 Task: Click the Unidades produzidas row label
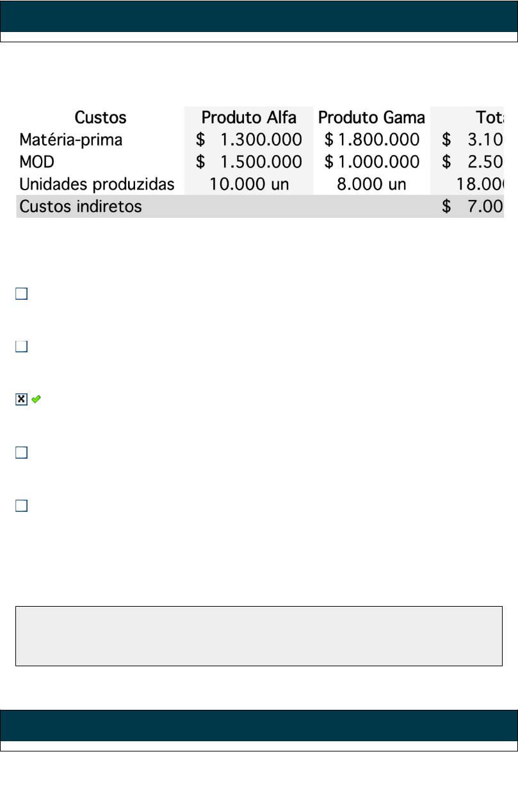pos(97,185)
